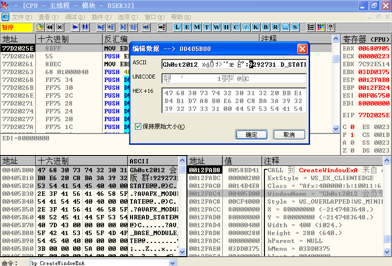
Task: Toggle the 保持原始大小(K) checkbox
Action: 138,126
